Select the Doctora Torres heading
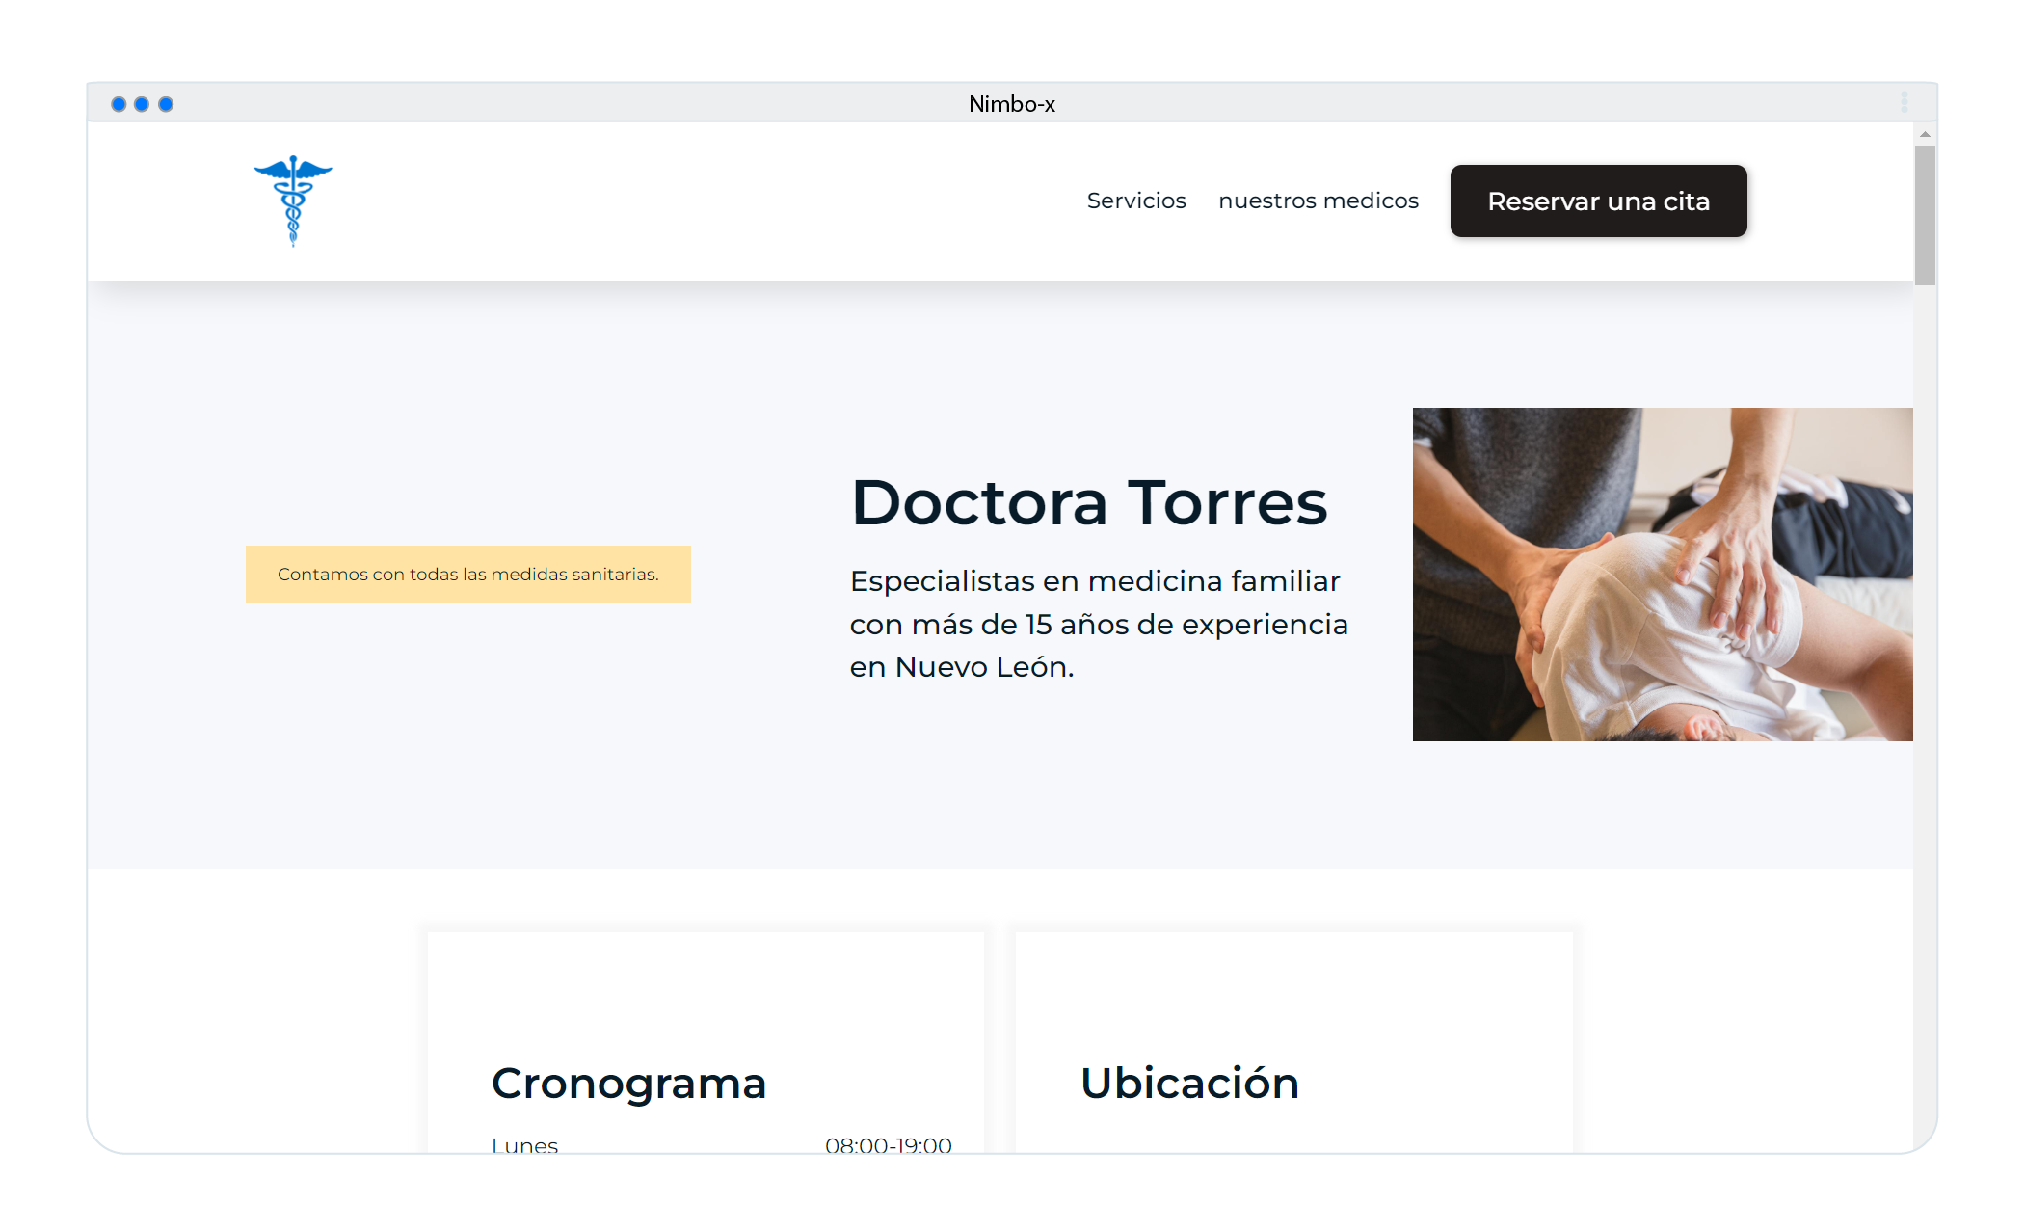This screenshot has width=2025, height=1206. click(x=1089, y=503)
